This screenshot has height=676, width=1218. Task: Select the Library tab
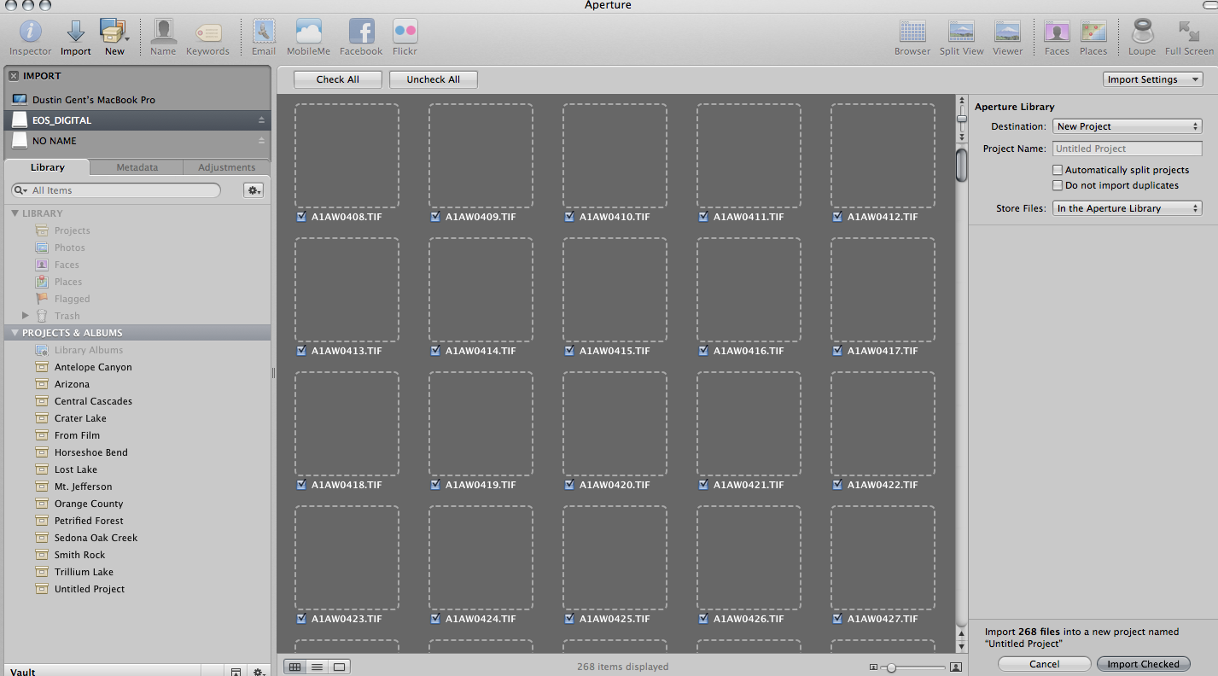pyautogui.click(x=47, y=167)
